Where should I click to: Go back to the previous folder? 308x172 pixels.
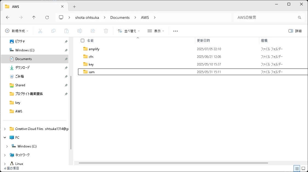click(8, 17)
